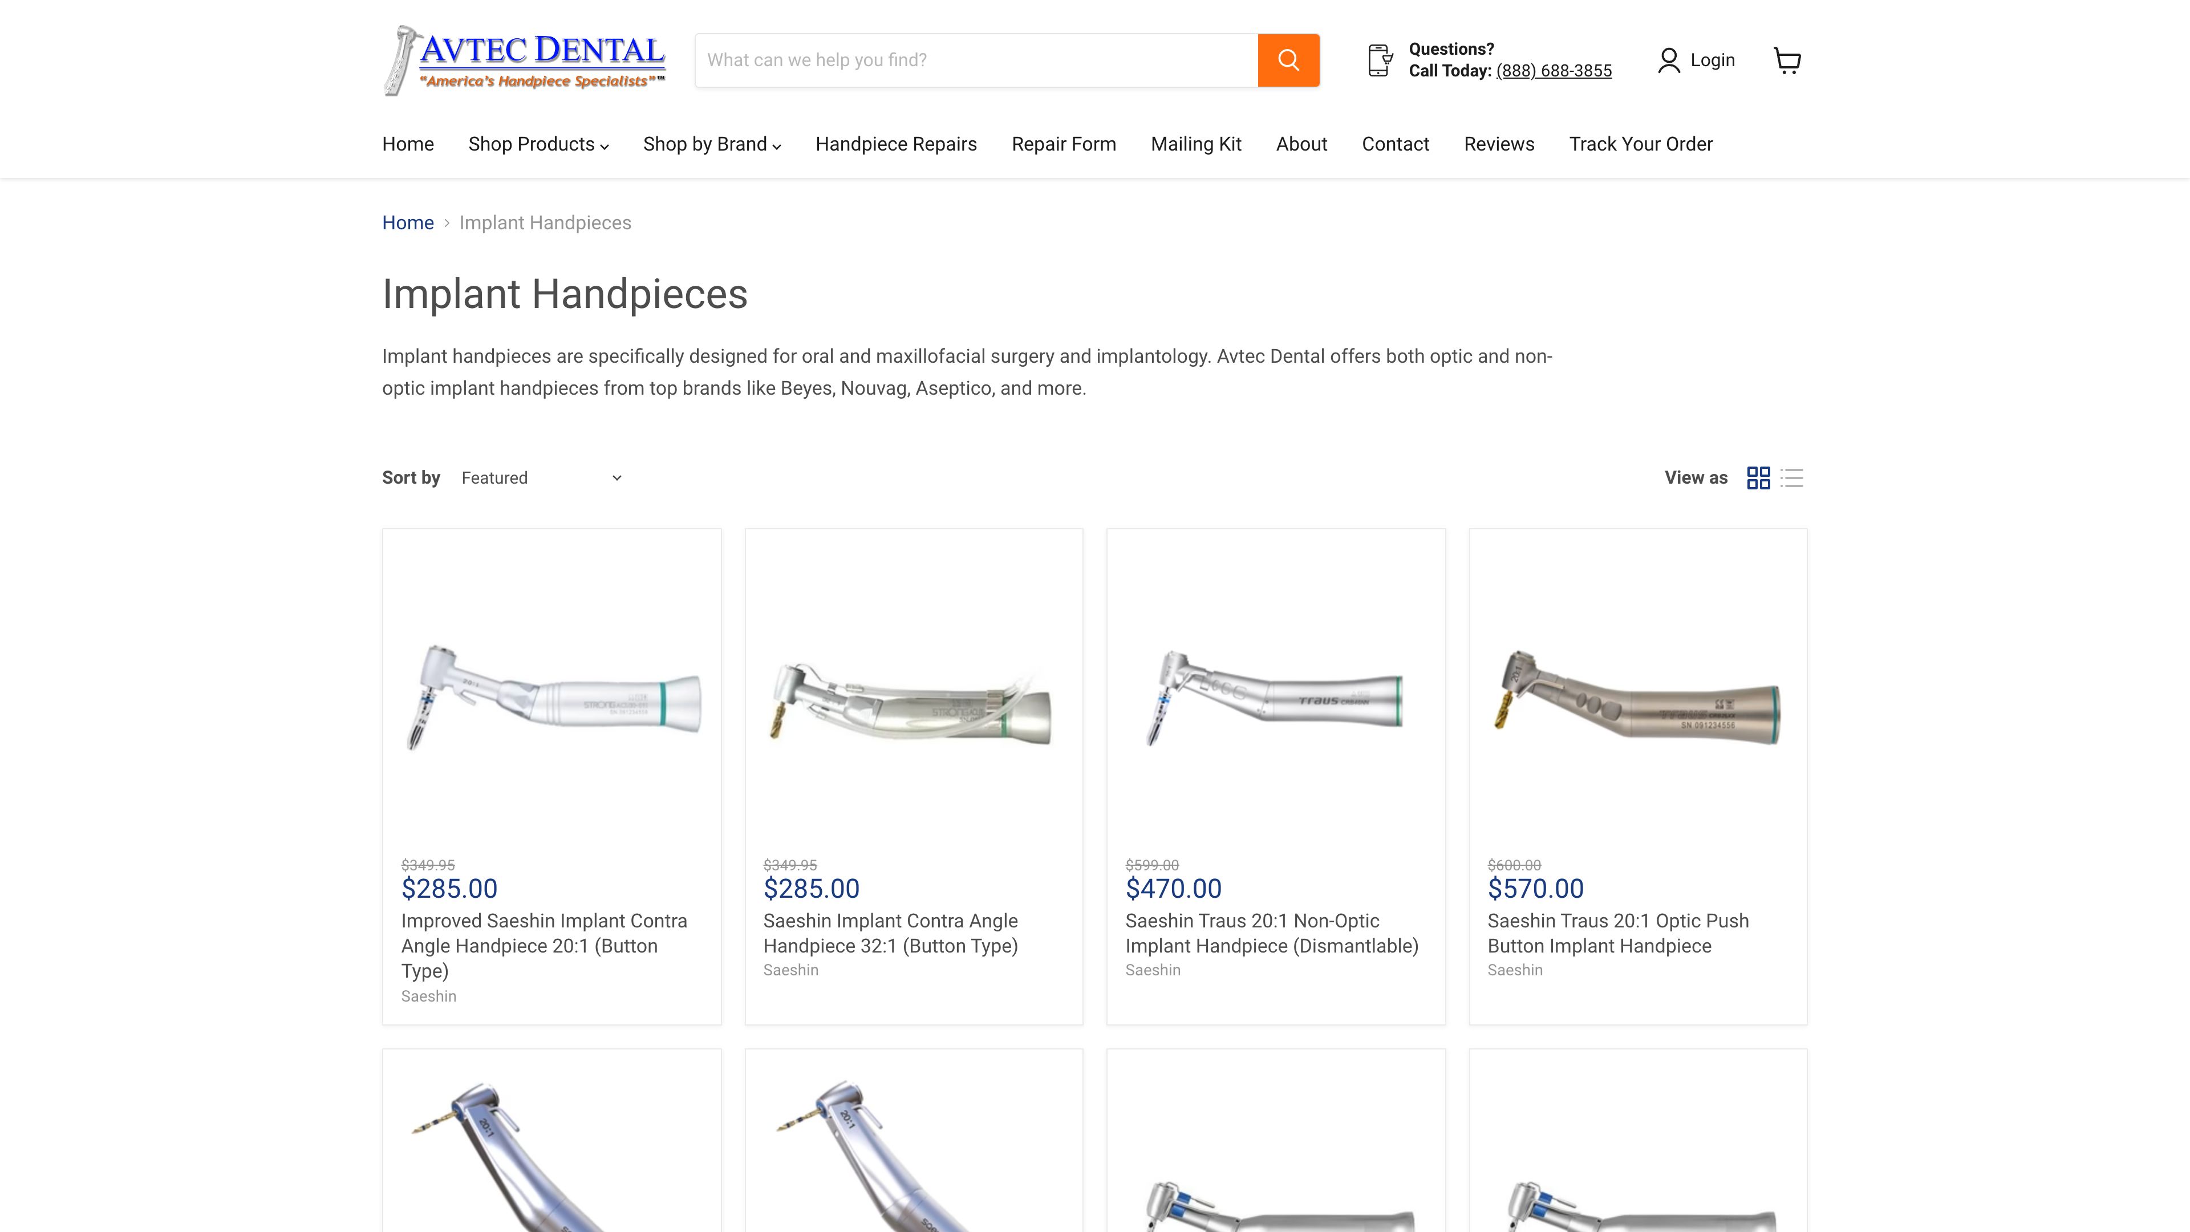Viewport: 2190px width, 1232px height.
Task: Expand the Shop by Brand menu
Action: pos(712,144)
